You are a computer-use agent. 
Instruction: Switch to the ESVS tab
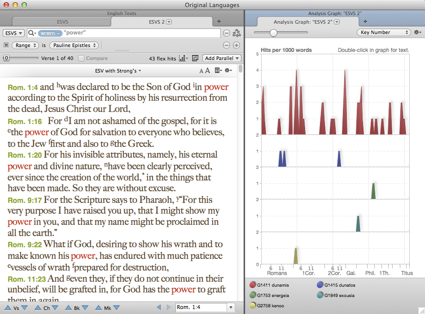[x=62, y=22]
